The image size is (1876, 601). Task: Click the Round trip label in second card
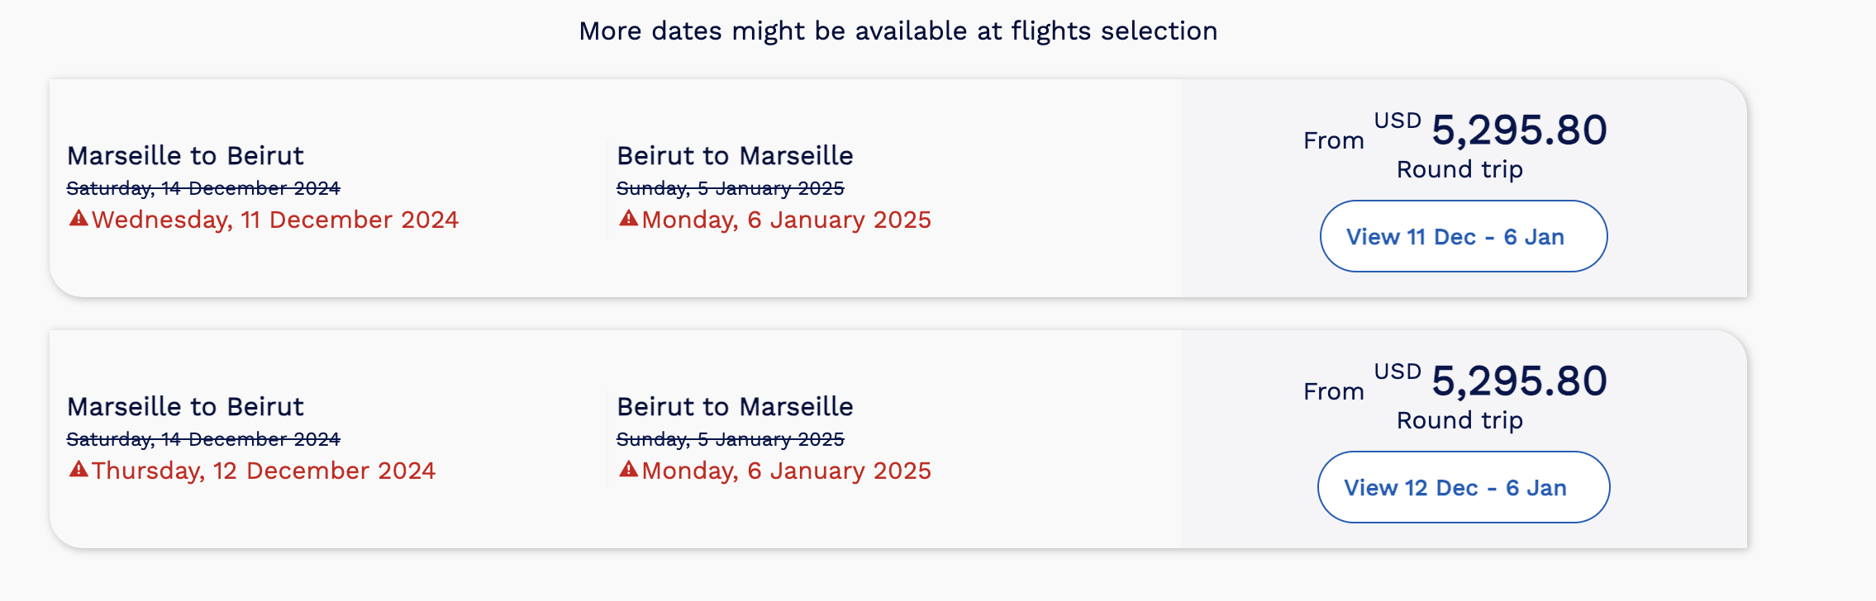[1459, 420]
